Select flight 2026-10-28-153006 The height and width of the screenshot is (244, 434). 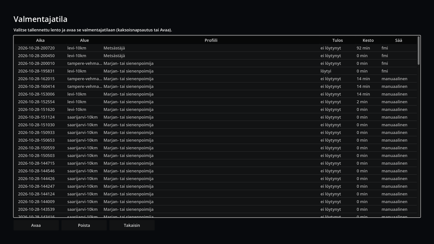pyautogui.click(x=217, y=94)
